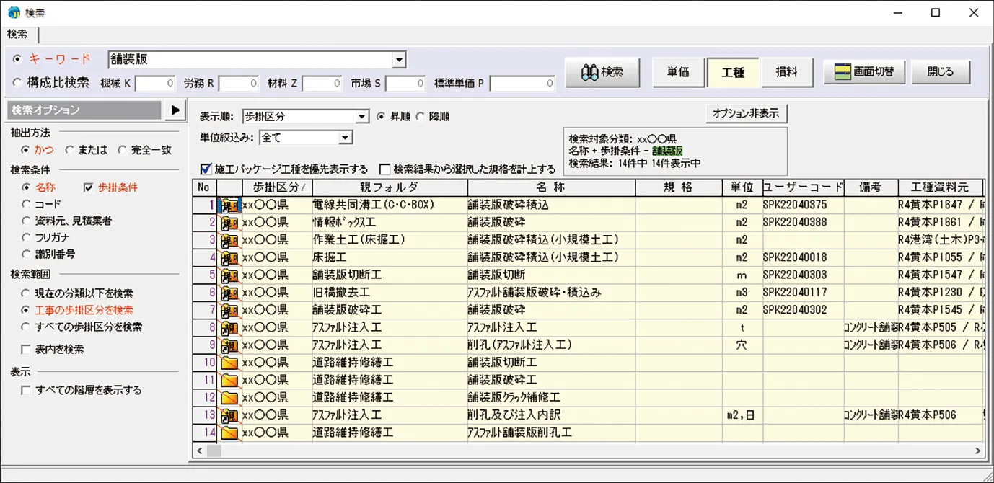Click the arrow icon beside 検索オプション
This screenshot has height=483, width=994.
(175, 110)
